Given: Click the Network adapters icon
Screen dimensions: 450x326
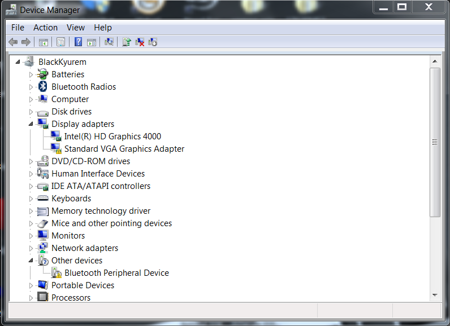Looking at the screenshot, I should [43, 248].
